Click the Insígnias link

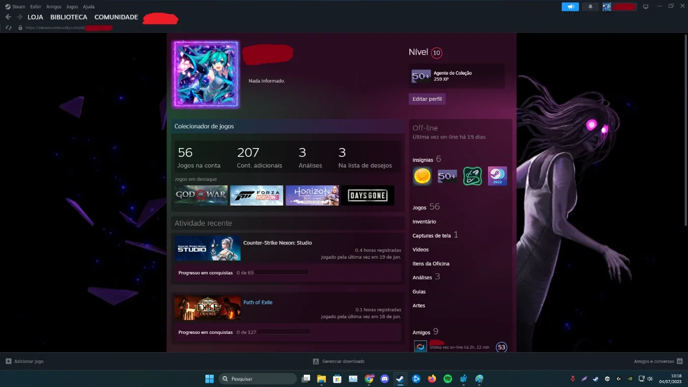coord(423,160)
